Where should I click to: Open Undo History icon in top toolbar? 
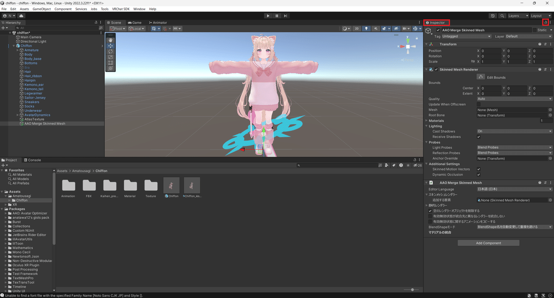tap(493, 16)
